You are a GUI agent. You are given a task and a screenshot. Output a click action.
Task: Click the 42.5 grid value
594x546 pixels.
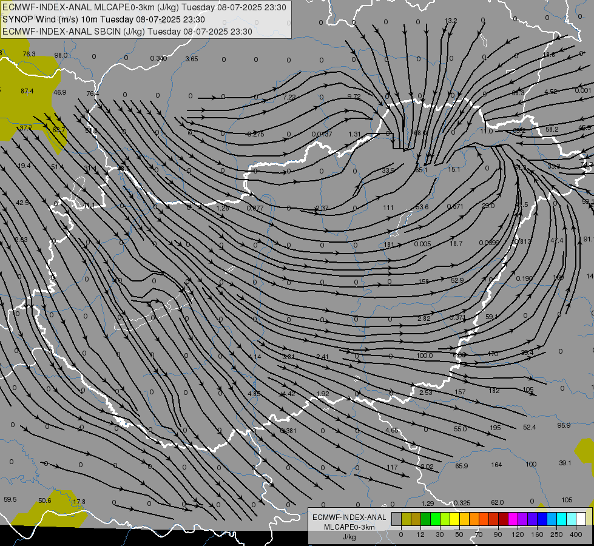22,203
